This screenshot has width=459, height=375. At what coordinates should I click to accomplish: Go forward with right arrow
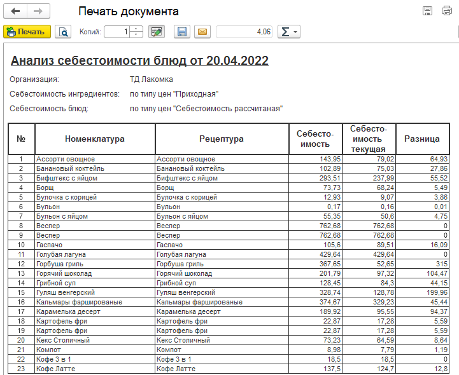[x=38, y=11]
